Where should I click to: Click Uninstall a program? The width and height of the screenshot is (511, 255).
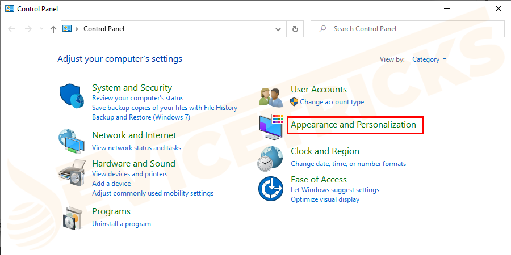coord(122,224)
